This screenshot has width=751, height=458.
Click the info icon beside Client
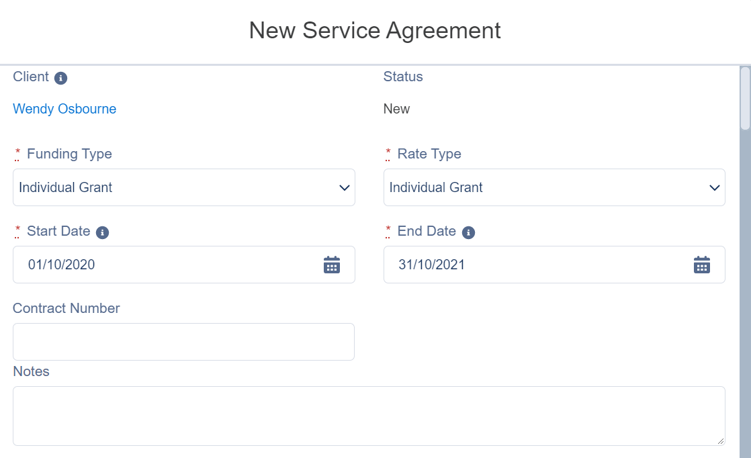60,78
